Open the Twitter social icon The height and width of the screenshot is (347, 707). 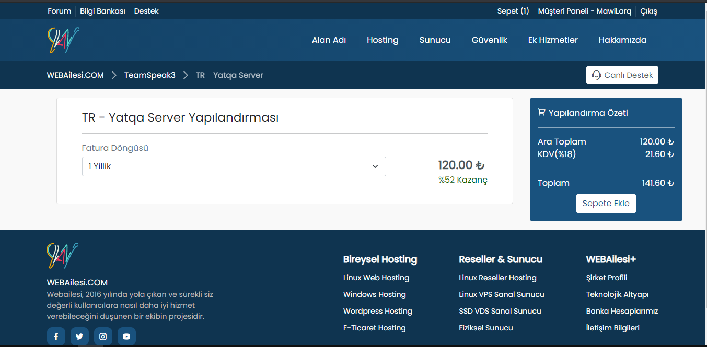coord(79,337)
